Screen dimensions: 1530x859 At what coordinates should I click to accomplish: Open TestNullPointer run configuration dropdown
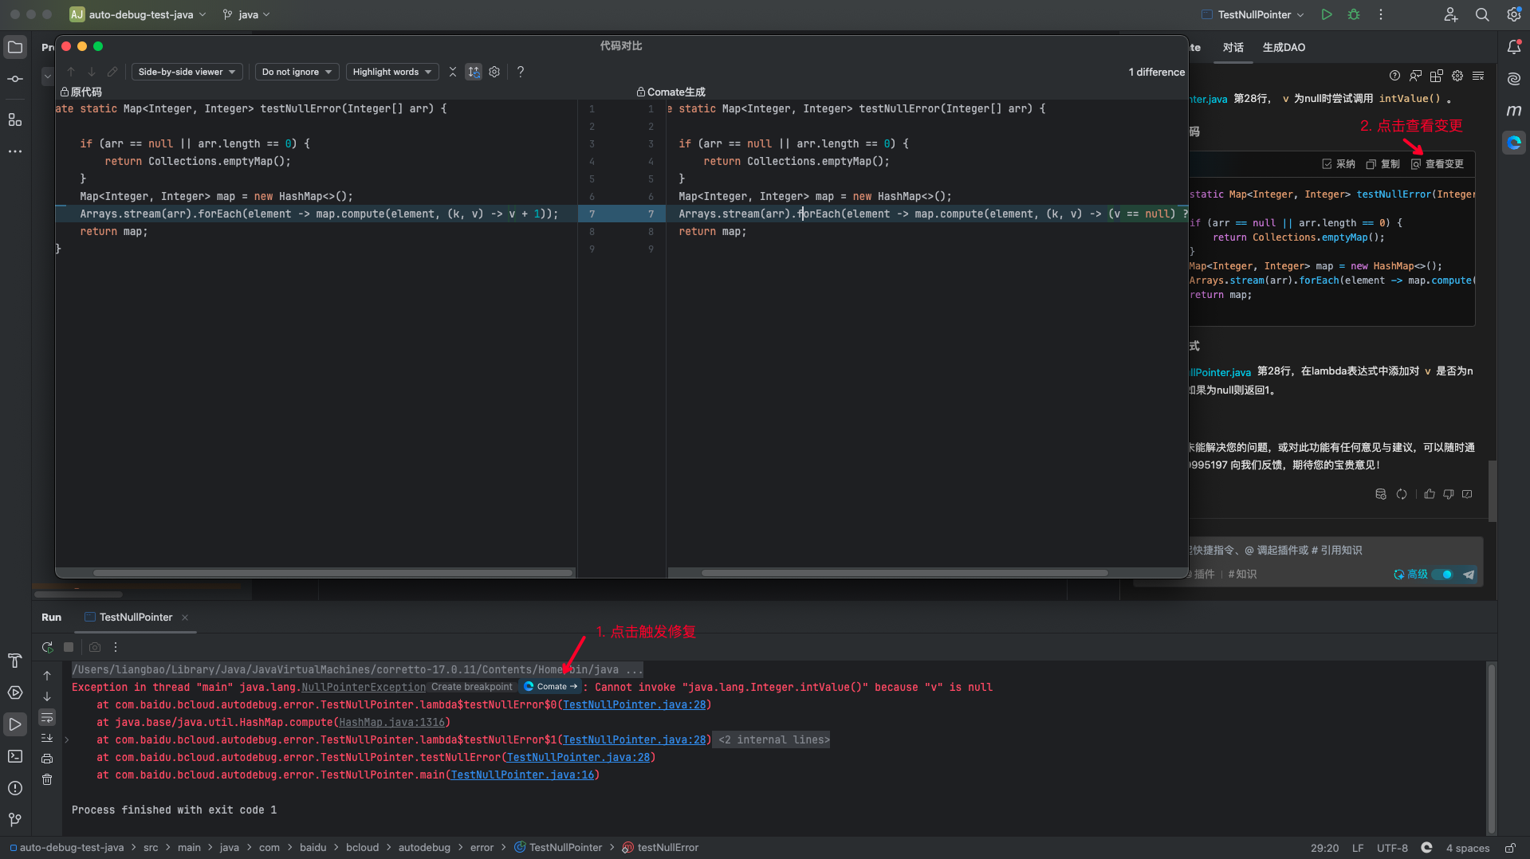pos(1253,14)
